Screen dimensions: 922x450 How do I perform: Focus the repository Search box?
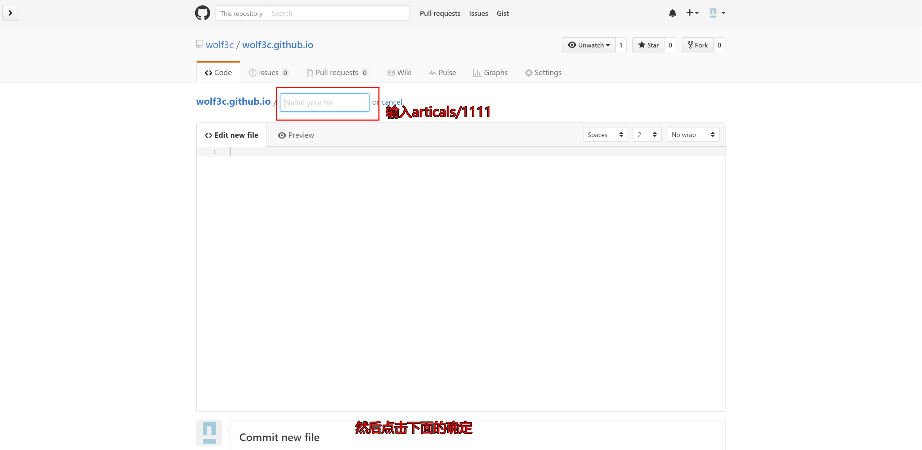click(x=338, y=13)
